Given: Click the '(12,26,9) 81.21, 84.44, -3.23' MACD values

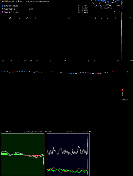Looking at the screenshot, I should coord(35,132).
